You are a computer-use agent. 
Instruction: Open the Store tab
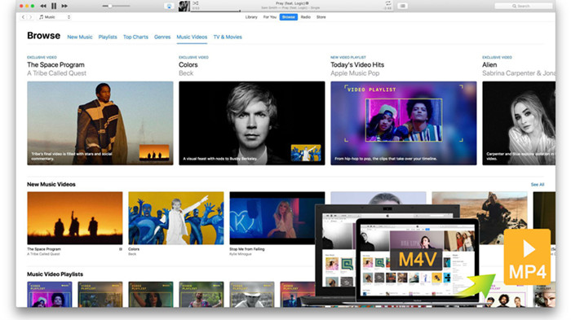click(321, 17)
